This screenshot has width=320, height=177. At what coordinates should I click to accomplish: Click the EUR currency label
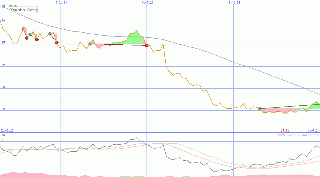click(4, 6)
